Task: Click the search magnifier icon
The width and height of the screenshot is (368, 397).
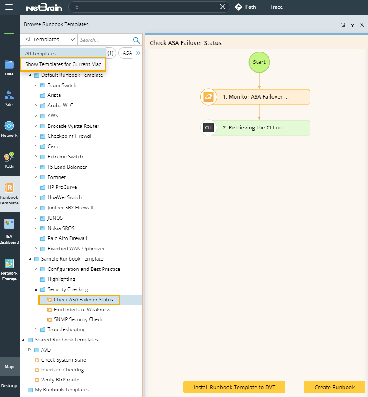Action: click(x=136, y=40)
